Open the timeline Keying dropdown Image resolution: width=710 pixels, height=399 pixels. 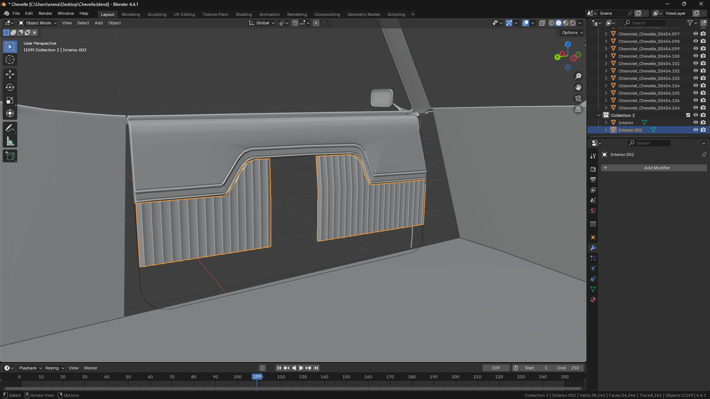(54, 368)
